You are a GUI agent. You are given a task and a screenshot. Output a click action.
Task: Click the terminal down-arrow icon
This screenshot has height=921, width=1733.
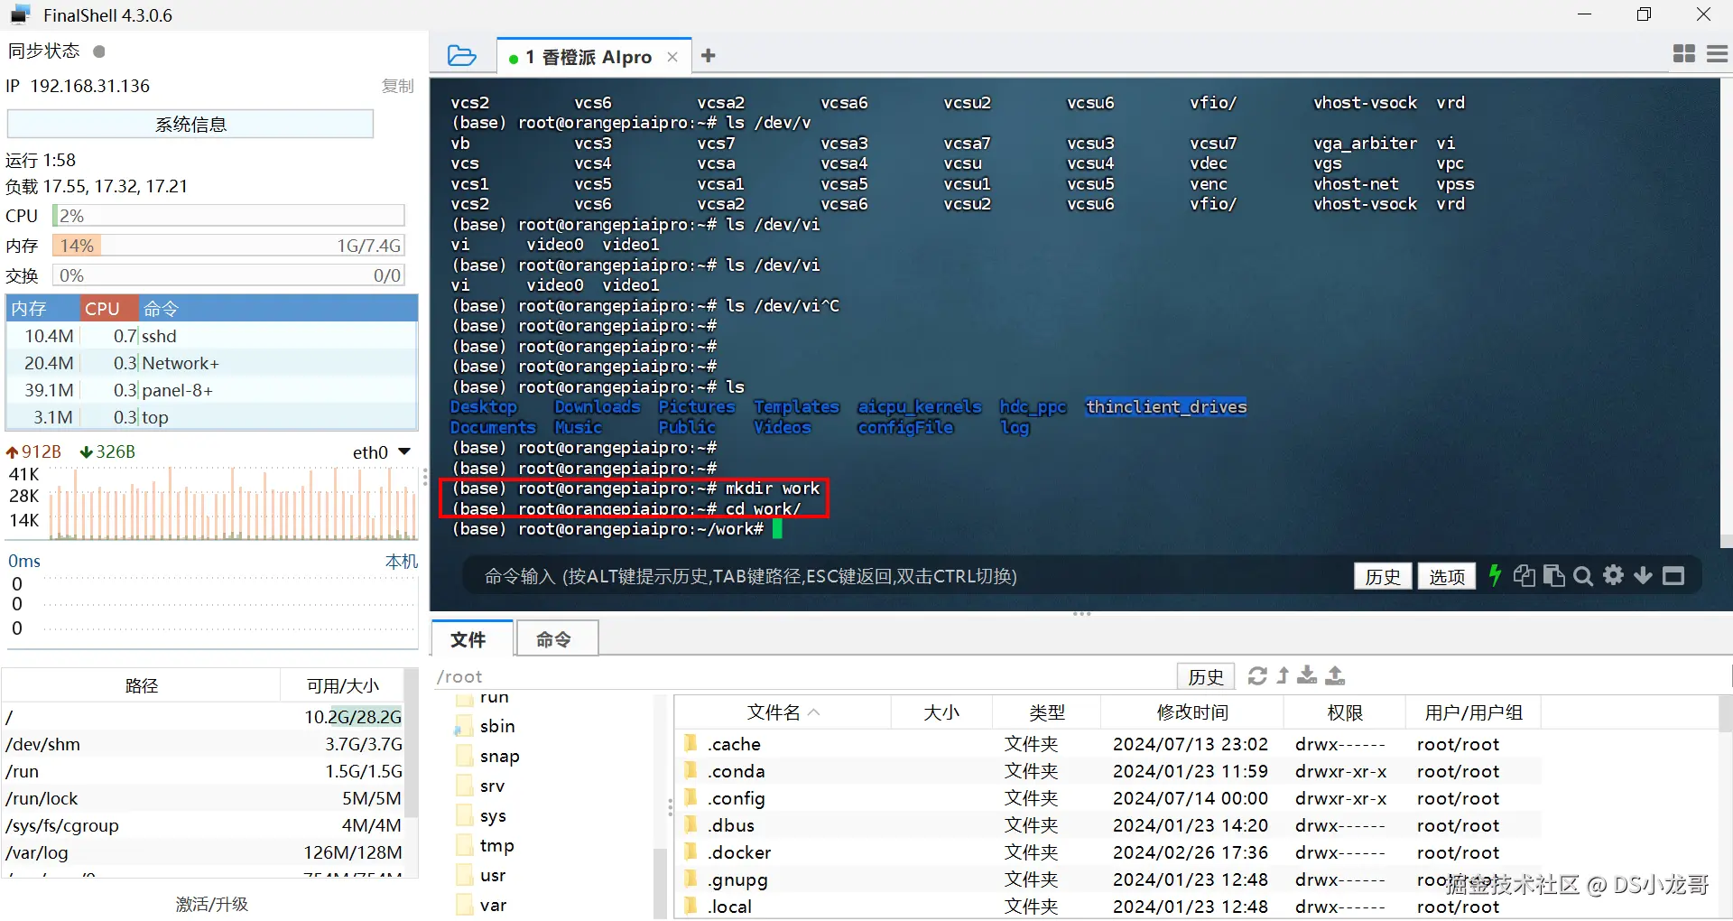pyautogui.click(x=1644, y=575)
